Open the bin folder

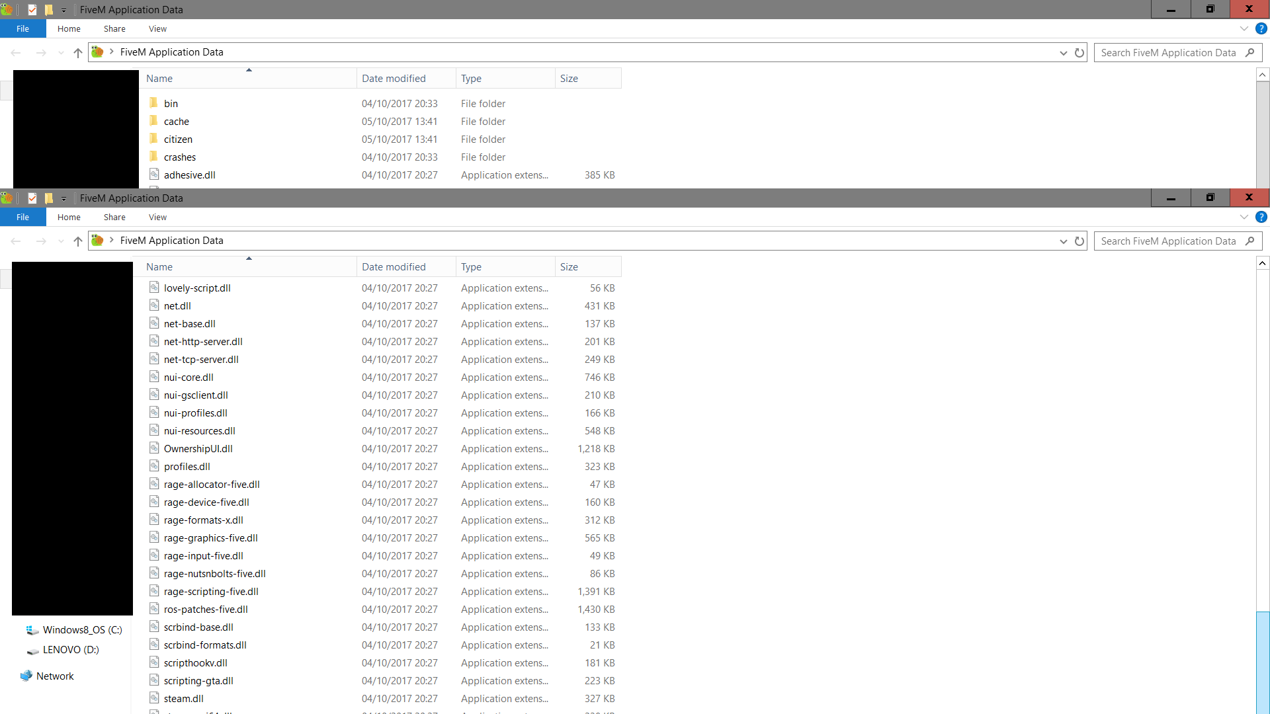(171, 104)
